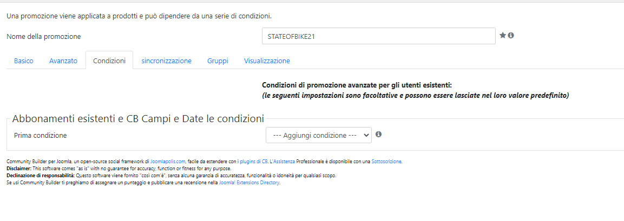Click the Assistenza link
The height and width of the screenshot is (221, 624).
click(285, 162)
